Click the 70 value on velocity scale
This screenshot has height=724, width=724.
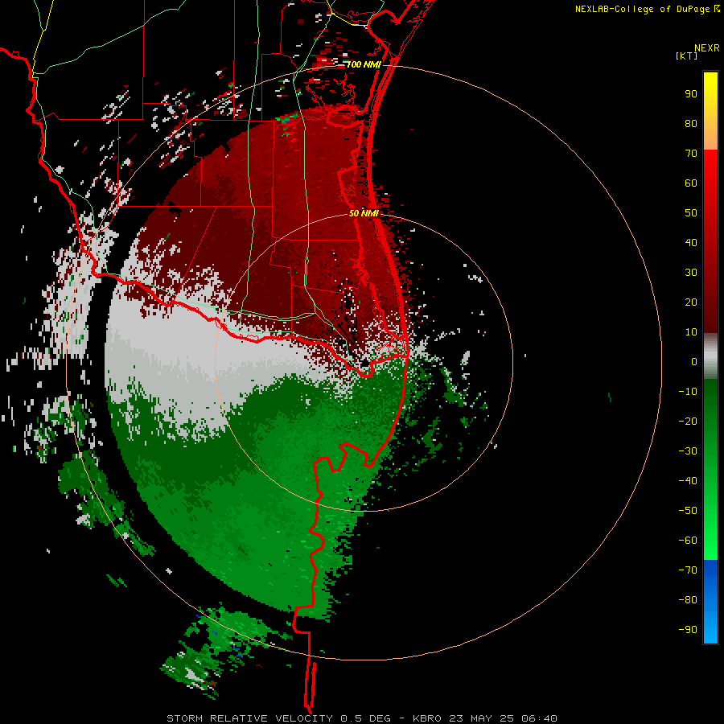click(x=691, y=154)
